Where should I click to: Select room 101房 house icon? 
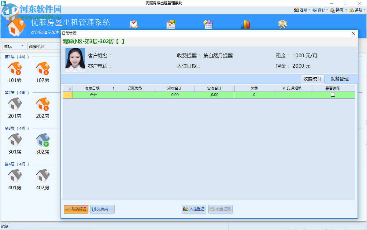[15, 69]
